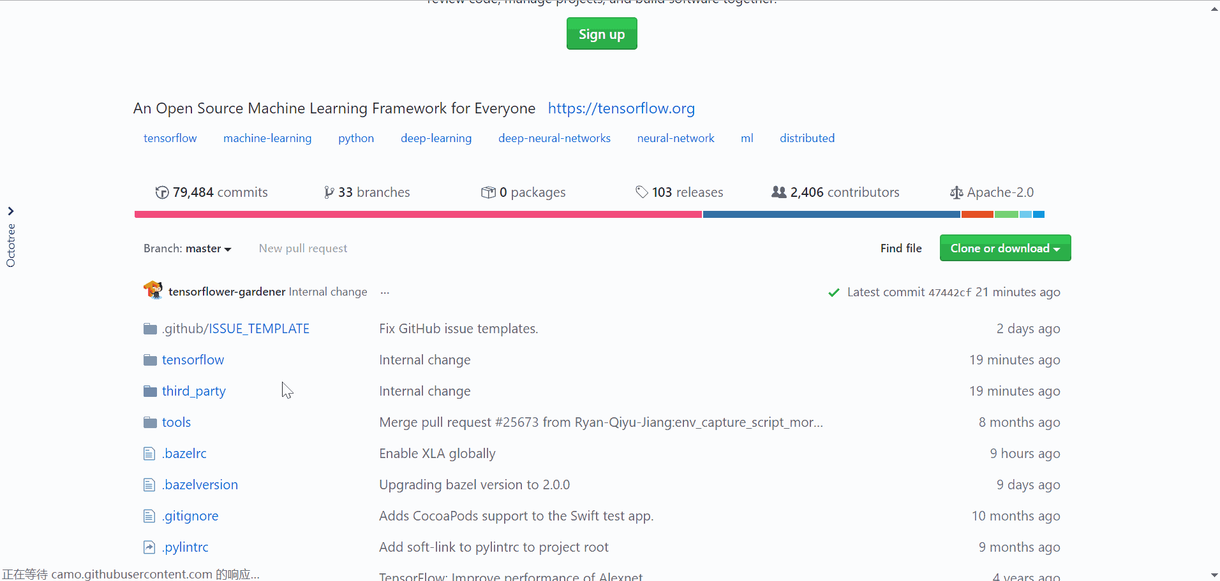Open the https://tensorflow.org link
Image resolution: width=1220 pixels, height=581 pixels.
[x=621, y=108]
